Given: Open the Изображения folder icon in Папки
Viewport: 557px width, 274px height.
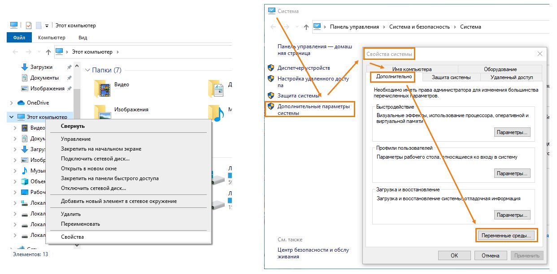Looking at the screenshot, I should point(103,113).
